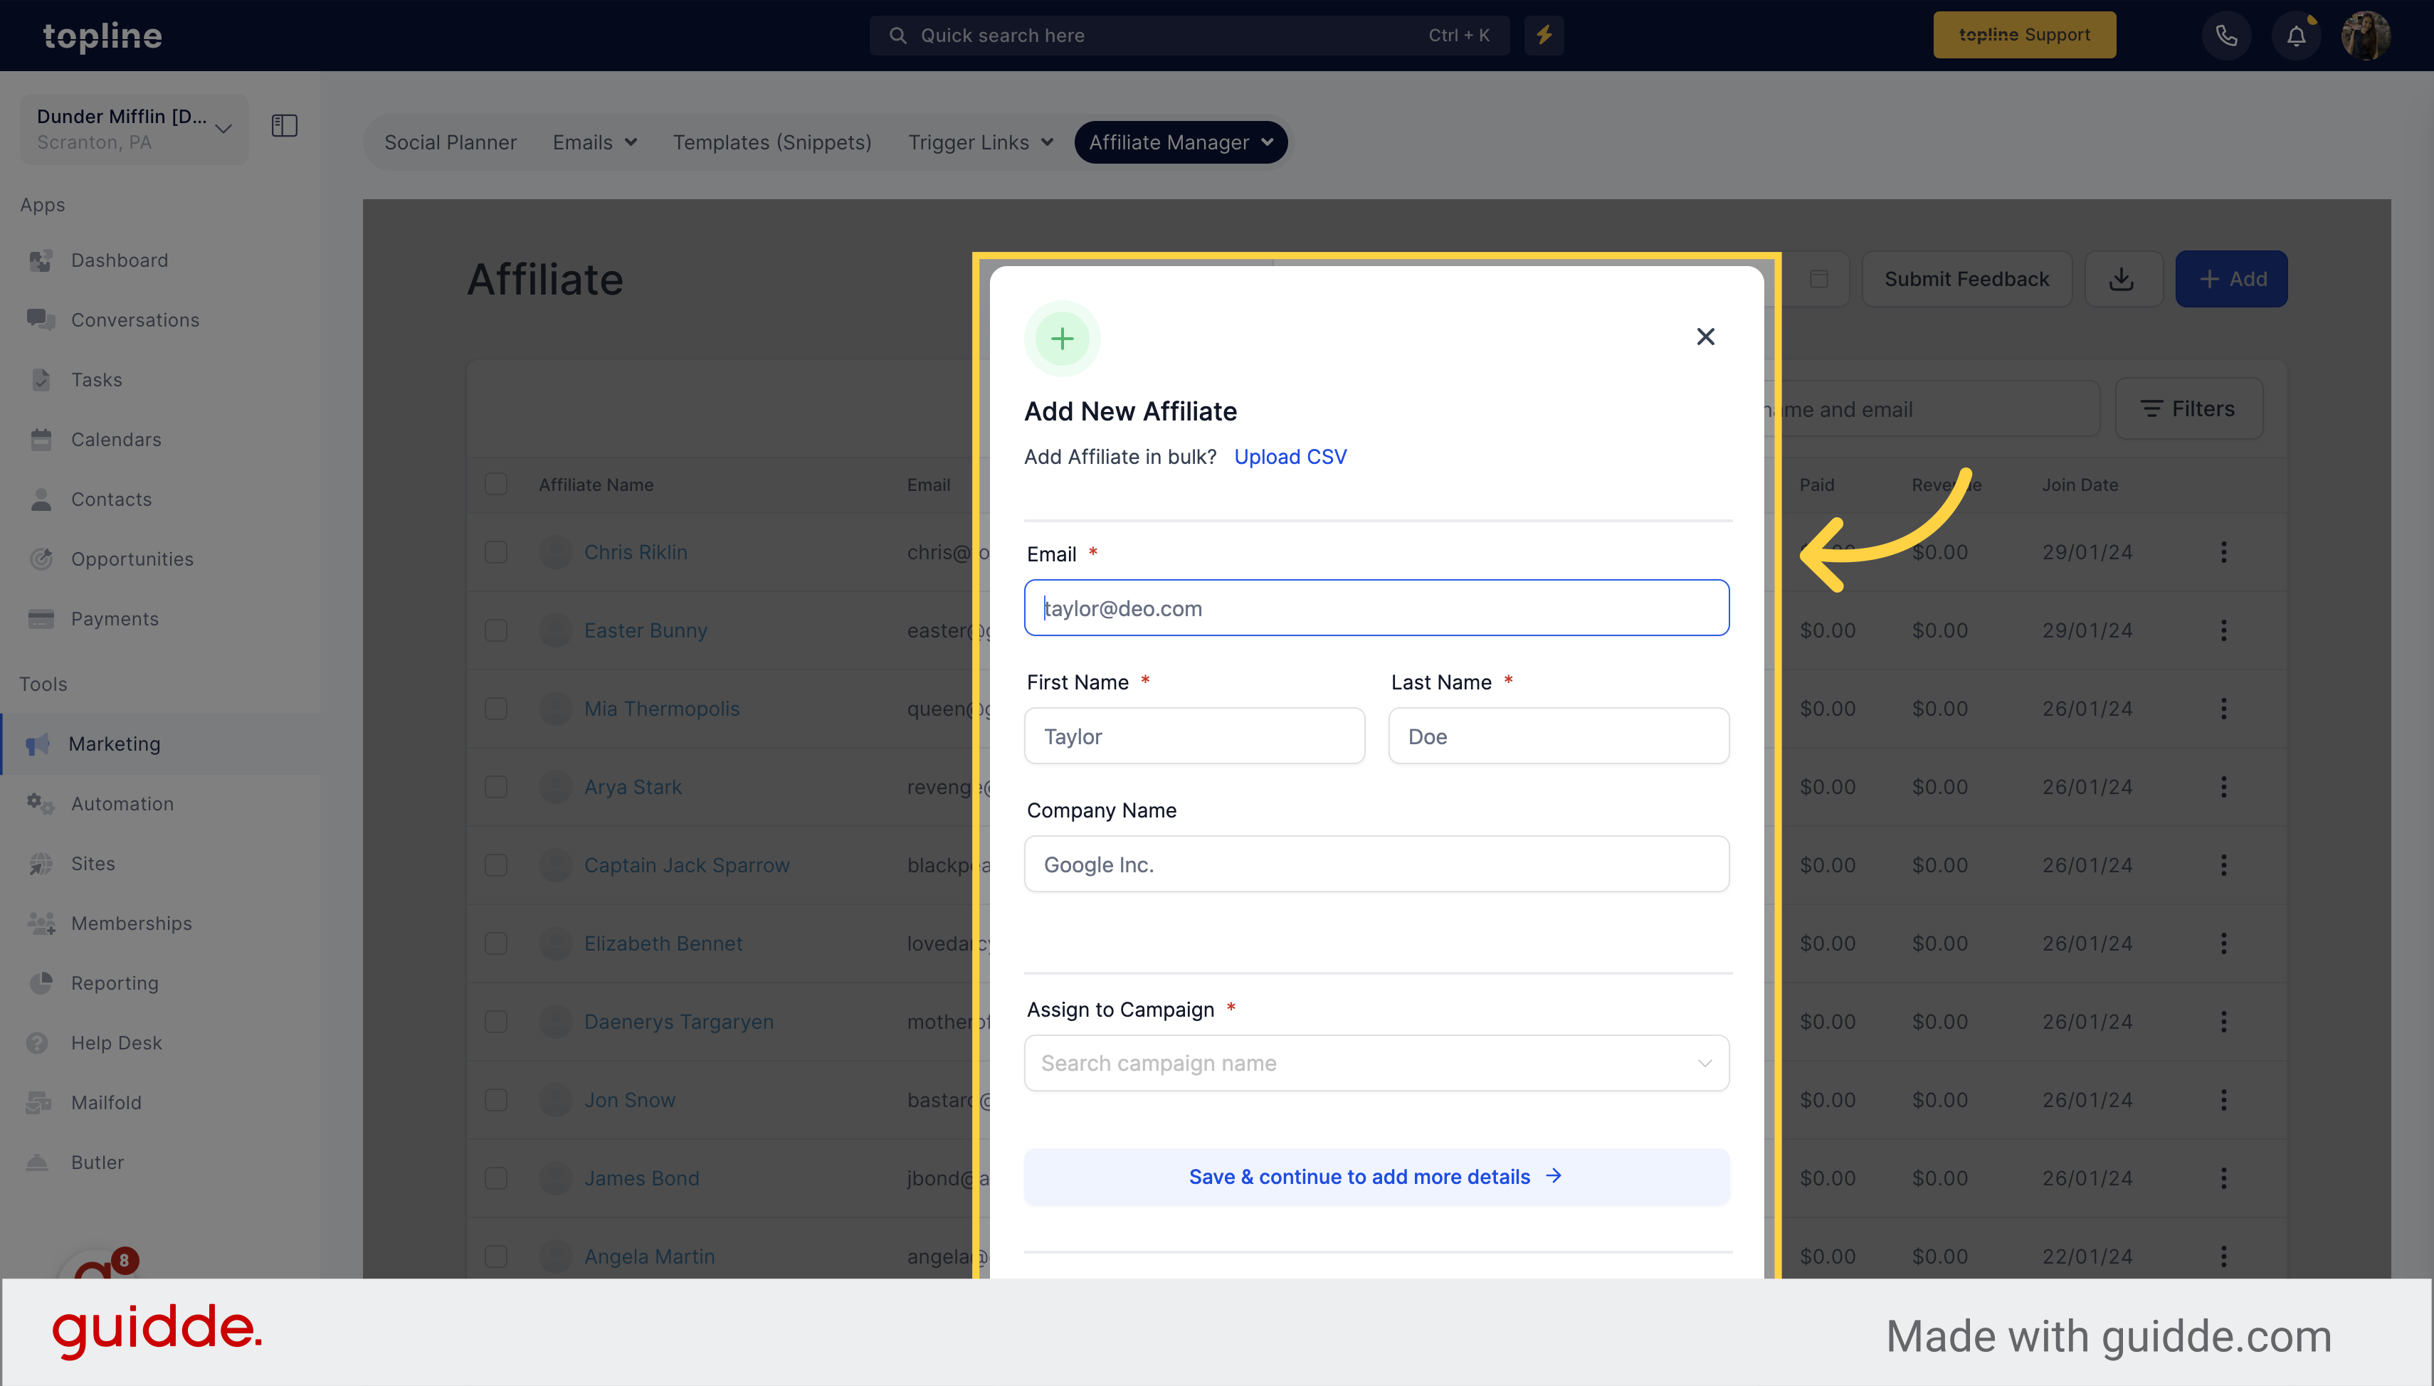Viewport: 2434px width, 1386px height.
Task: Click the Upload CSV link
Action: (x=1290, y=457)
